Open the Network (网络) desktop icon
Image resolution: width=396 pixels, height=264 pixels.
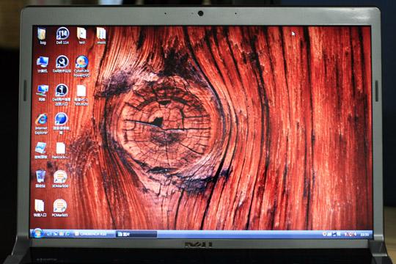42,93
